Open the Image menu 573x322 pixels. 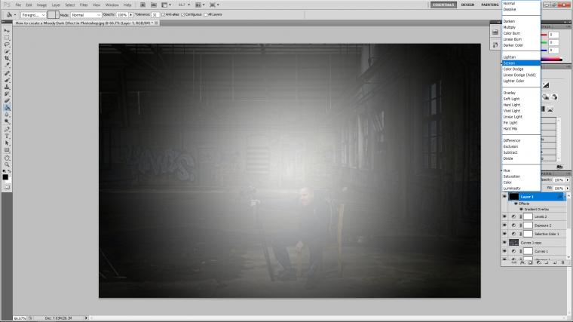tap(41, 5)
